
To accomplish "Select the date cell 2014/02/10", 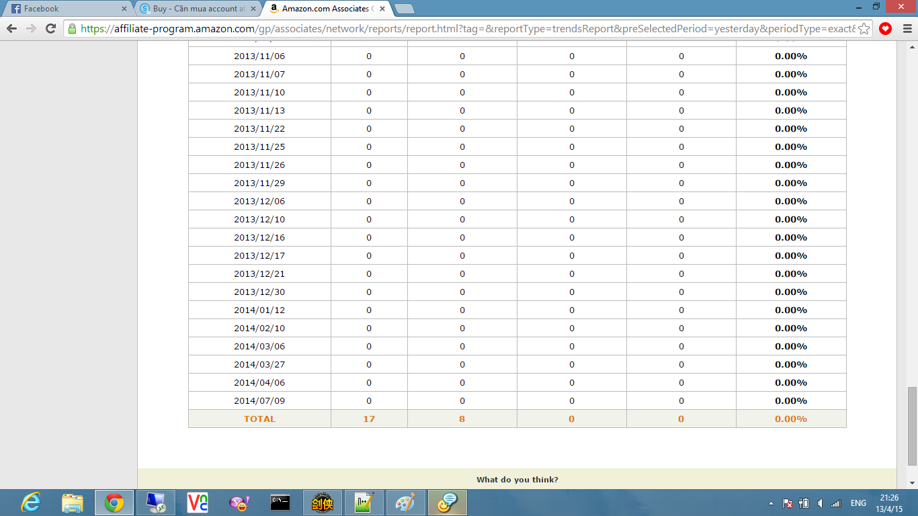I will (x=259, y=328).
